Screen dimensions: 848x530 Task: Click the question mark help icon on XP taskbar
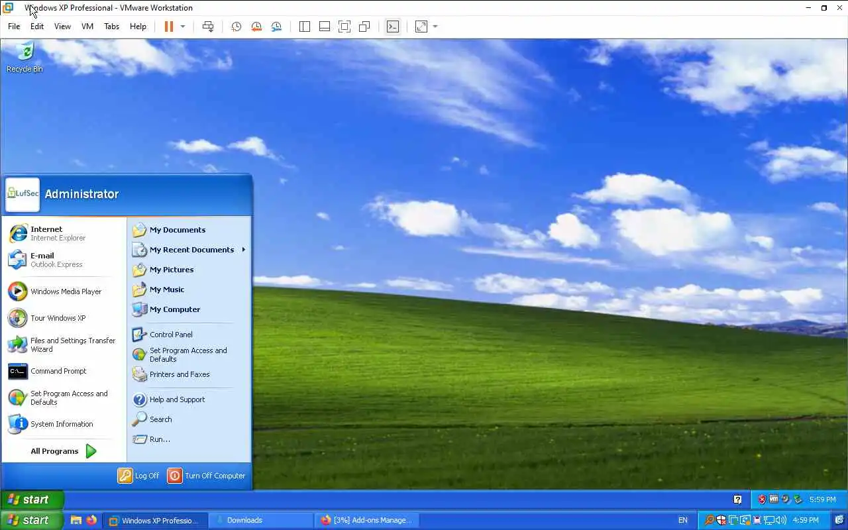click(737, 500)
